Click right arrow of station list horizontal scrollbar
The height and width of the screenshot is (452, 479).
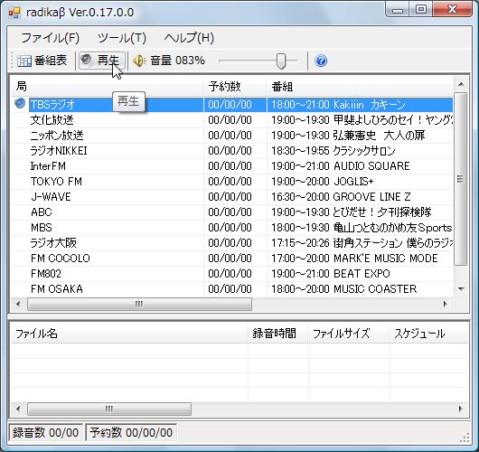click(445, 304)
